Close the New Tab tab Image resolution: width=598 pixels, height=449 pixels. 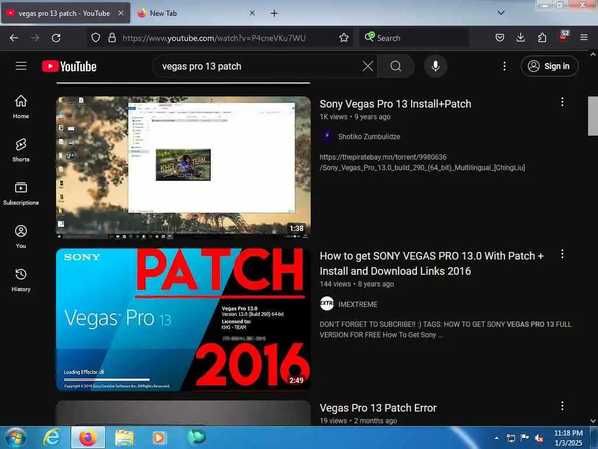(x=252, y=13)
